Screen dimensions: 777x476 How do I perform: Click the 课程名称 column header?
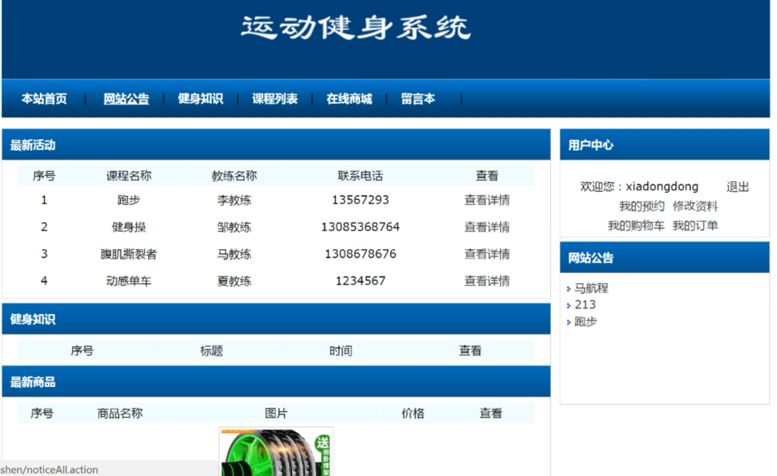pyautogui.click(x=129, y=176)
